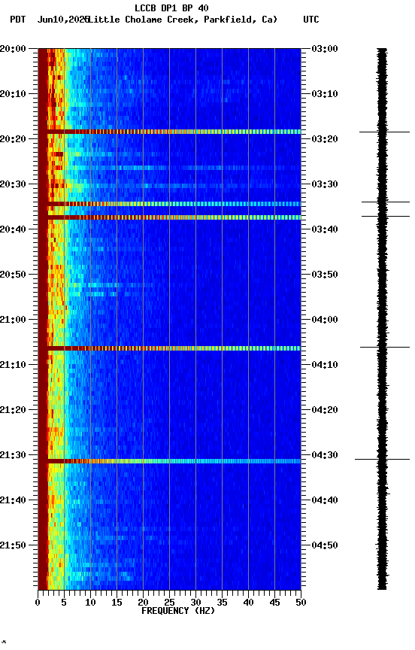Click the 03:10 UTC time label

point(325,94)
